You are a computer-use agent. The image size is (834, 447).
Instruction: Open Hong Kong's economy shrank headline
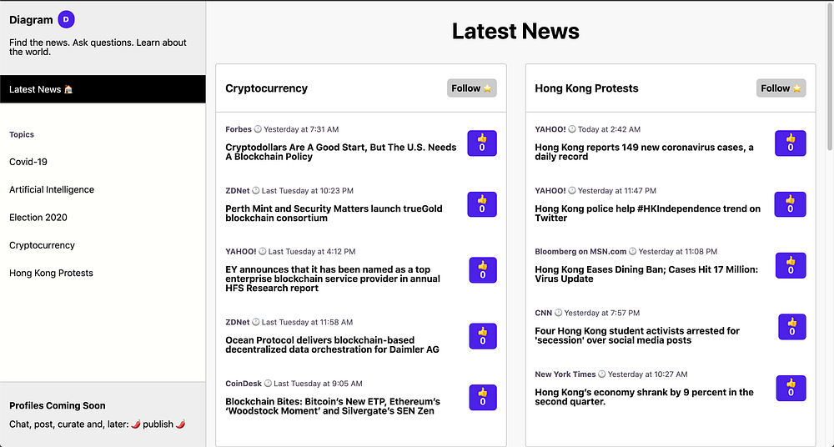pyautogui.click(x=644, y=396)
